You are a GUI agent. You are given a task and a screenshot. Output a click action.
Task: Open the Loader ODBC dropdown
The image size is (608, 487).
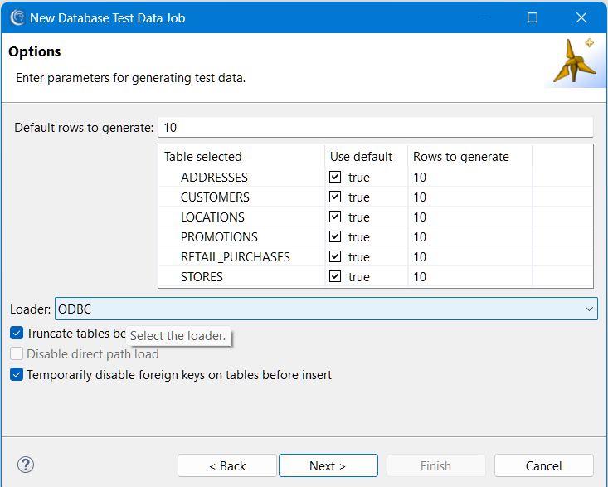pyautogui.click(x=326, y=309)
